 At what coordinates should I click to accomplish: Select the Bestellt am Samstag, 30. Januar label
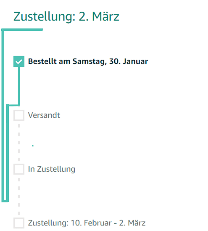tap(88, 61)
